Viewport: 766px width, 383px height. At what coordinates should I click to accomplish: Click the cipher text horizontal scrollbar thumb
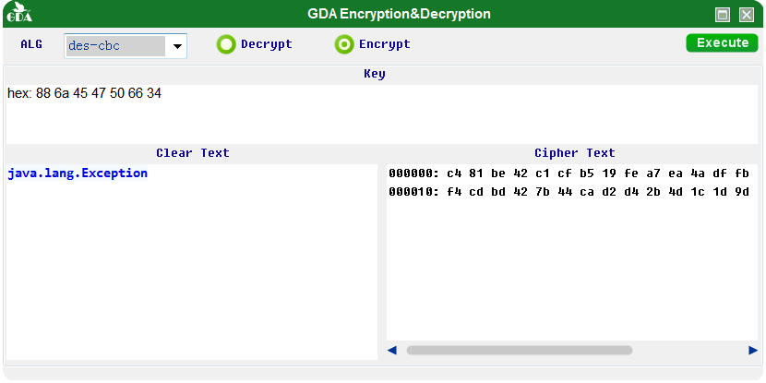coord(520,351)
